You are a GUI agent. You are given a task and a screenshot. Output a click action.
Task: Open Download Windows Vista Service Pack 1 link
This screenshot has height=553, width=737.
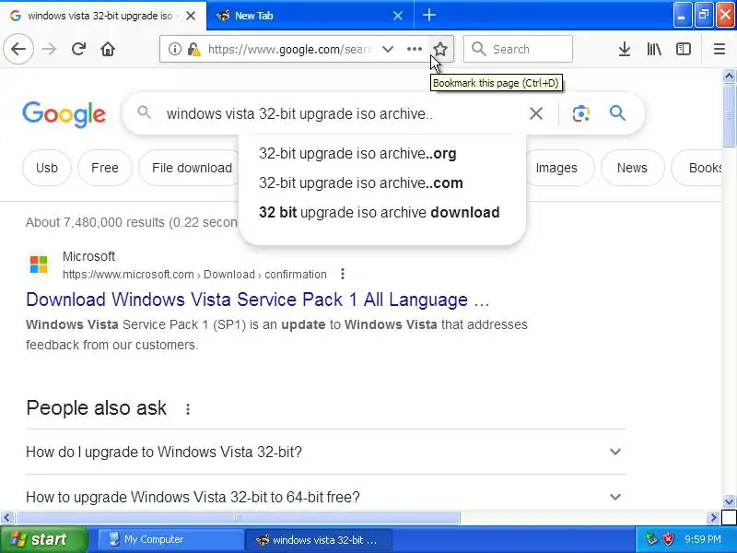pos(258,300)
